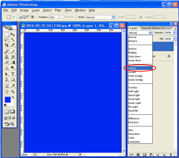The width and height of the screenshot is (179, 158).
Task: Choose Intersect with selection mode
Action: 33,17
